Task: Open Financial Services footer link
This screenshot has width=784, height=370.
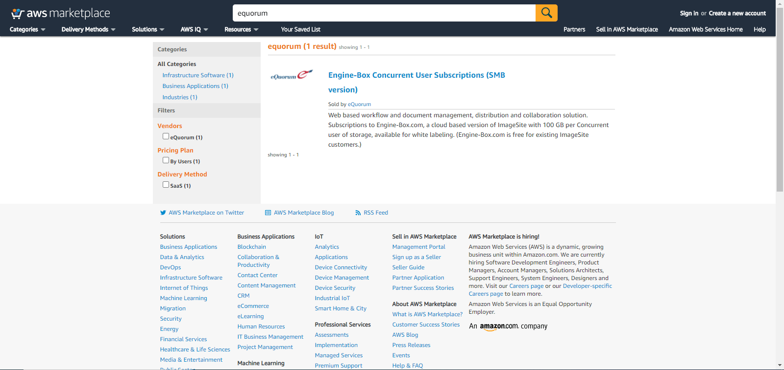Action: click(184, 339)
